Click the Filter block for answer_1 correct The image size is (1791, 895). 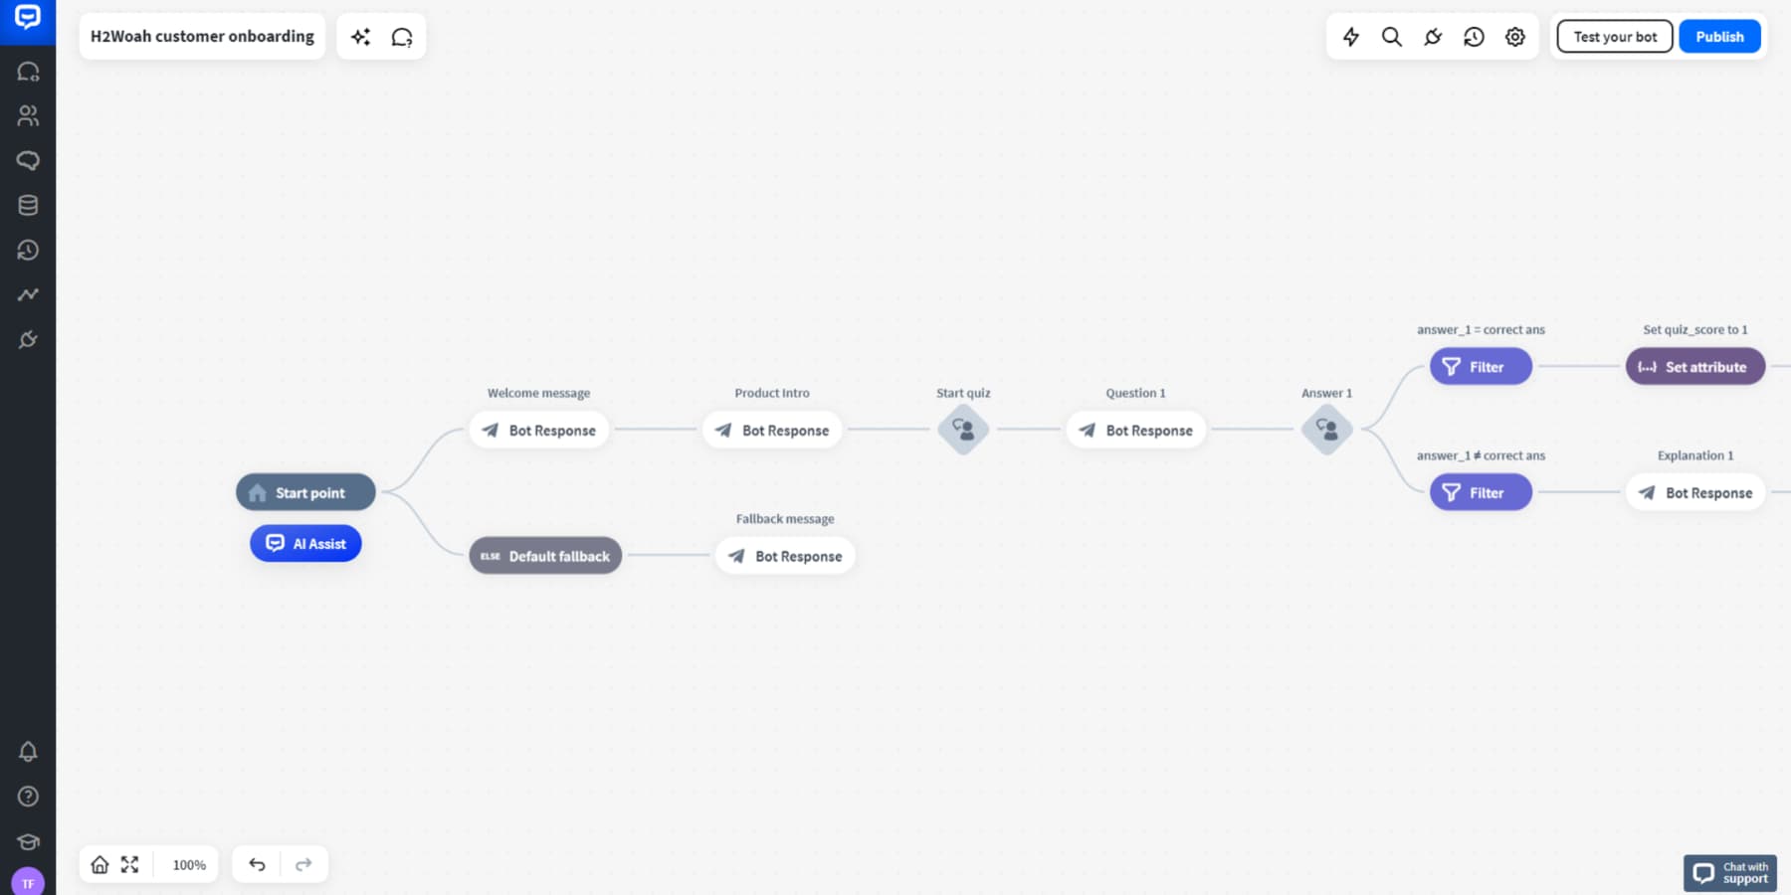[1481, 366]
